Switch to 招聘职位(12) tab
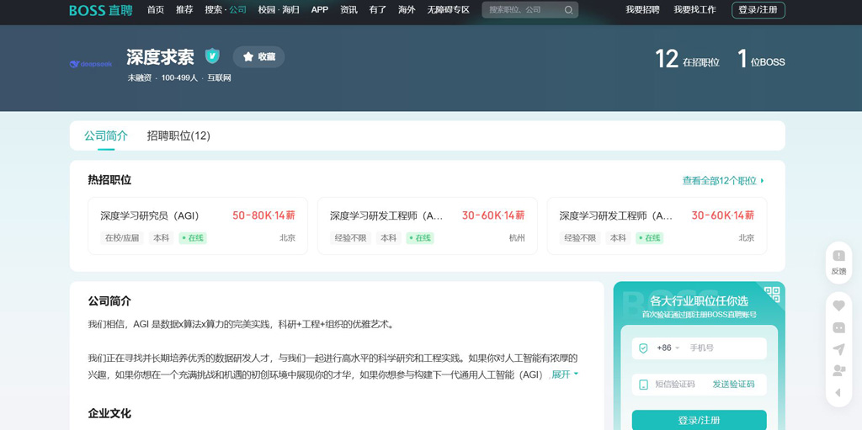 (178, 135)
